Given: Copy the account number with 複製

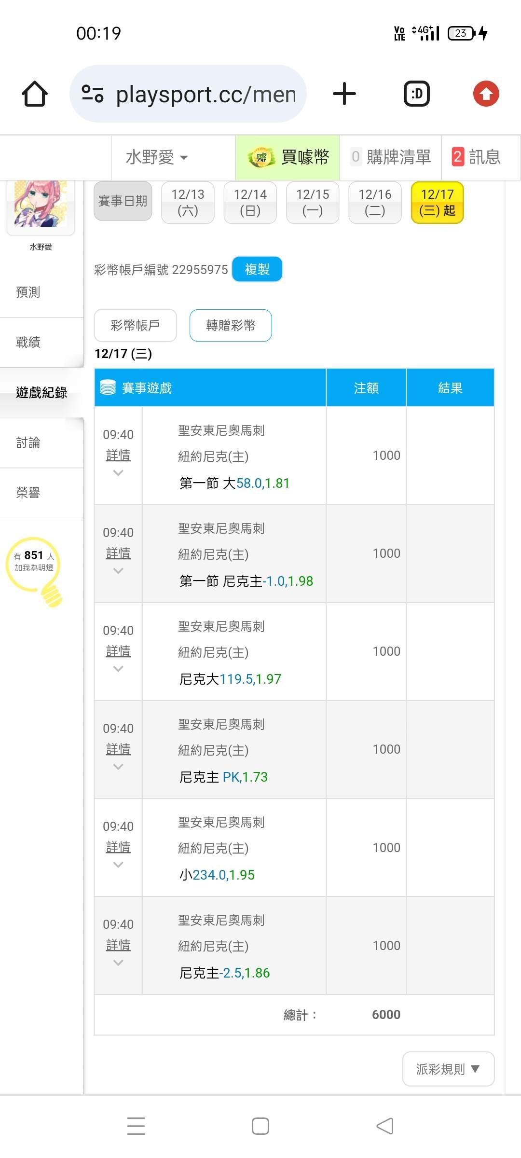Looking at the screenshot, I should 257,269.
